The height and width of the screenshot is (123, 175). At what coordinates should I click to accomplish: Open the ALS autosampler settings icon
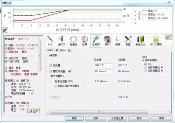click(50, 41)
